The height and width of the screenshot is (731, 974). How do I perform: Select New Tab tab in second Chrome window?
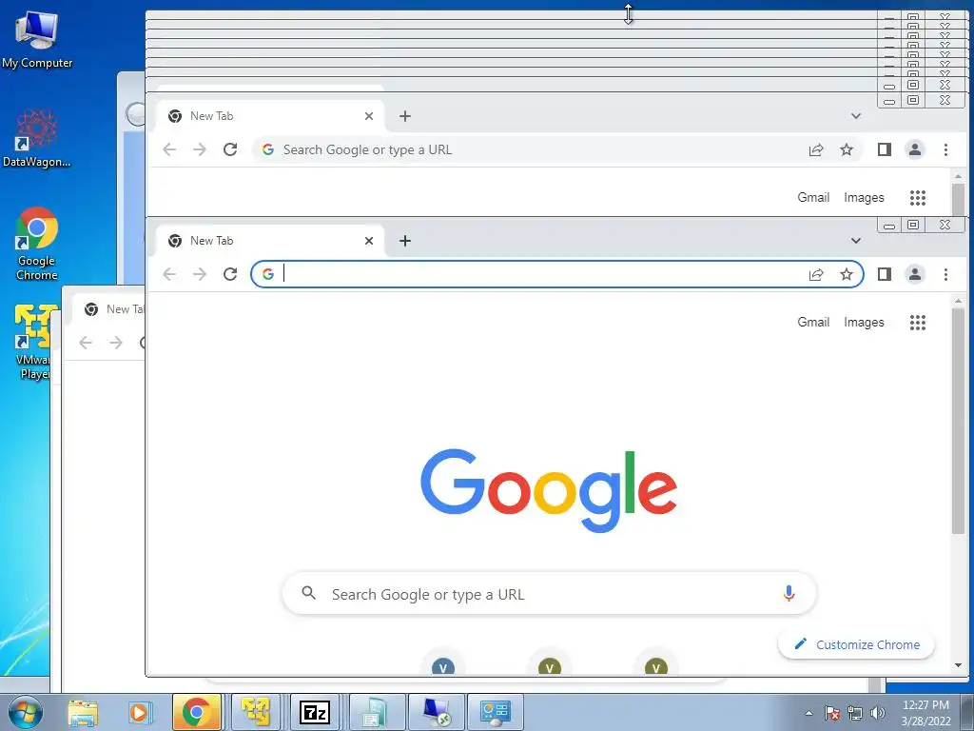[269, 115]
